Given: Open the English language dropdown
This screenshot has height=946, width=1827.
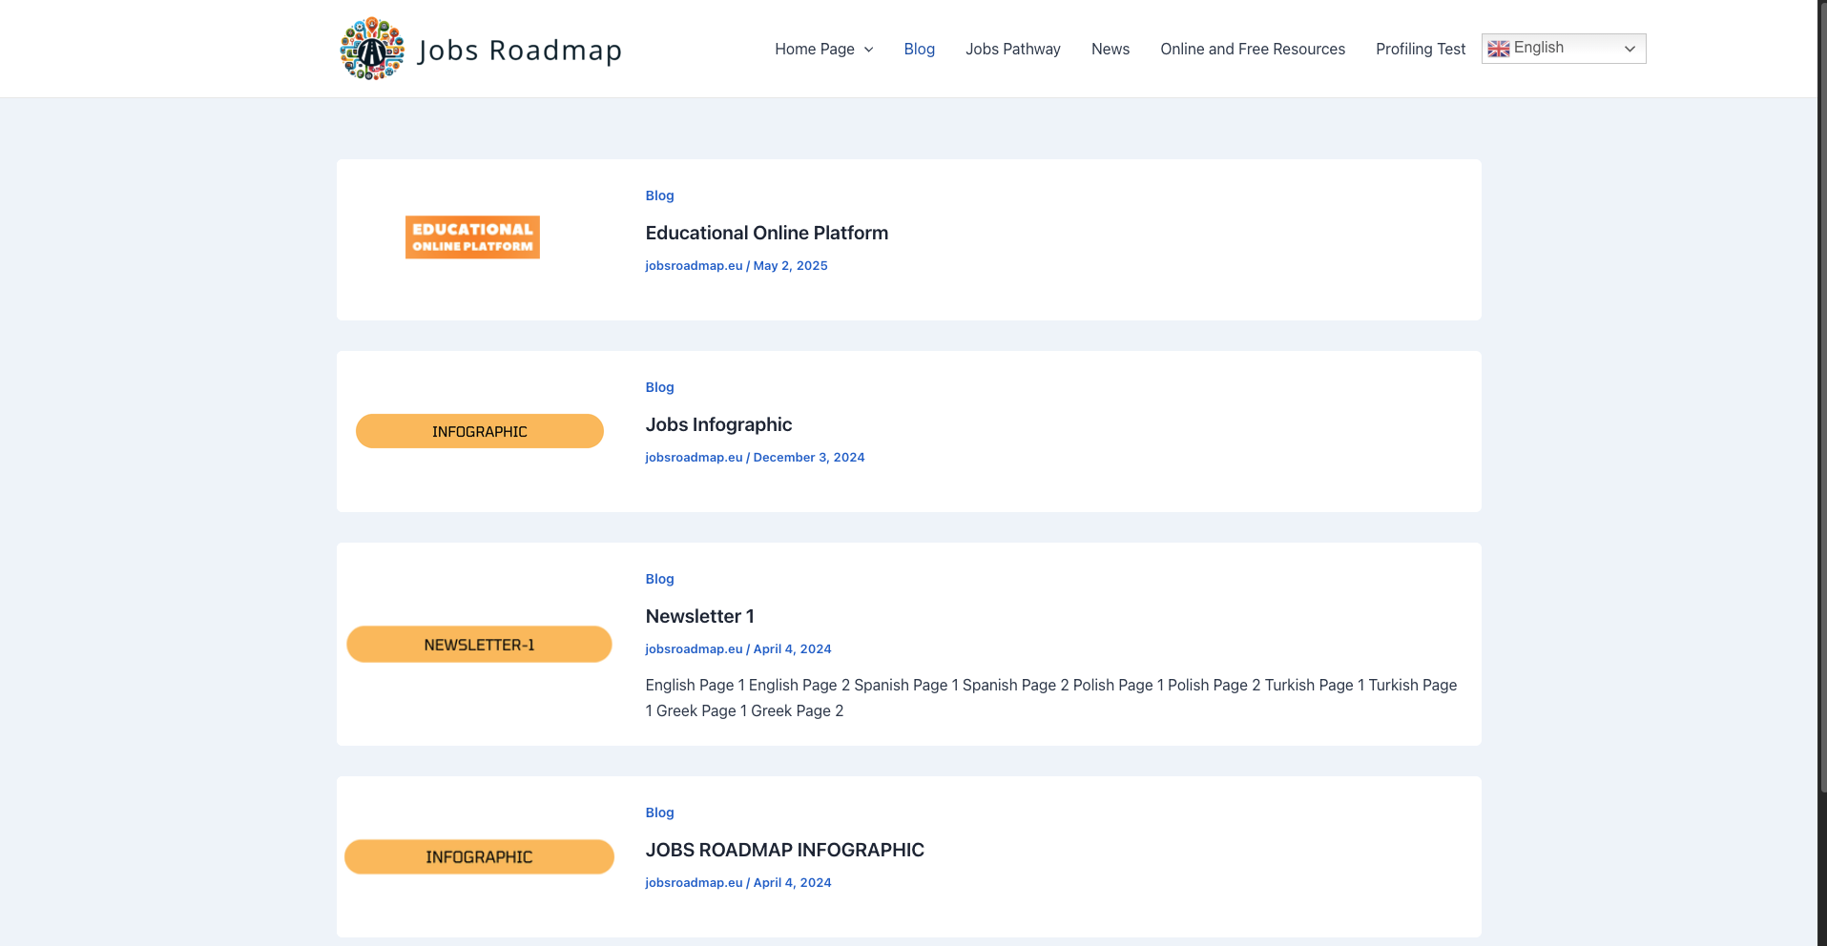Looking at the screenshot, I should [1562, 48].
